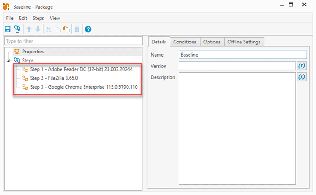316x195 pixels.
Task: Click the Delete trash can icon
Action: point(77,29)
